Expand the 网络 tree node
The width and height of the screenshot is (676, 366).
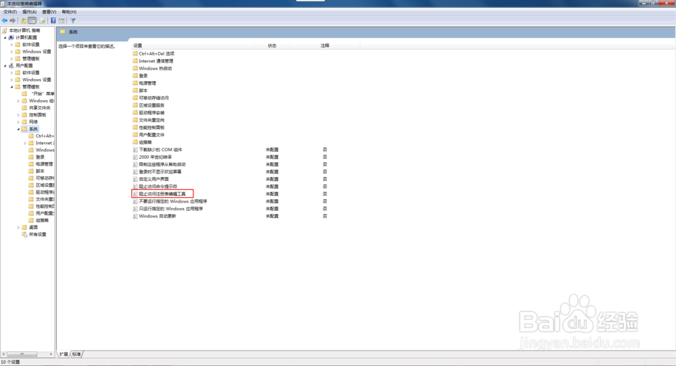coord(18,122)
